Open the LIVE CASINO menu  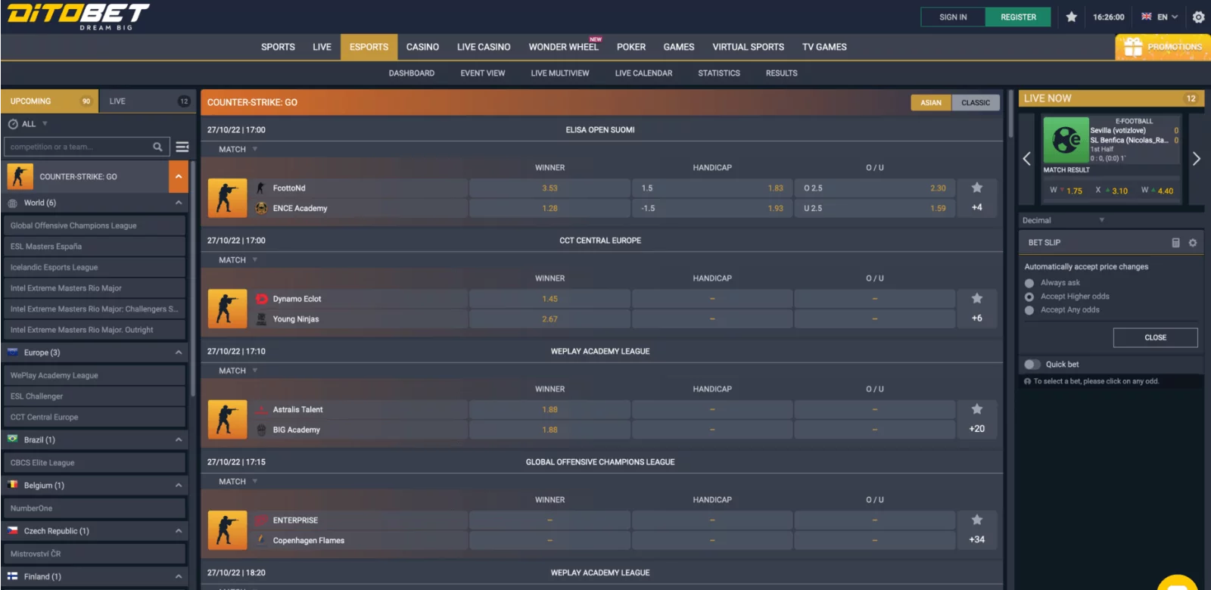484,47
